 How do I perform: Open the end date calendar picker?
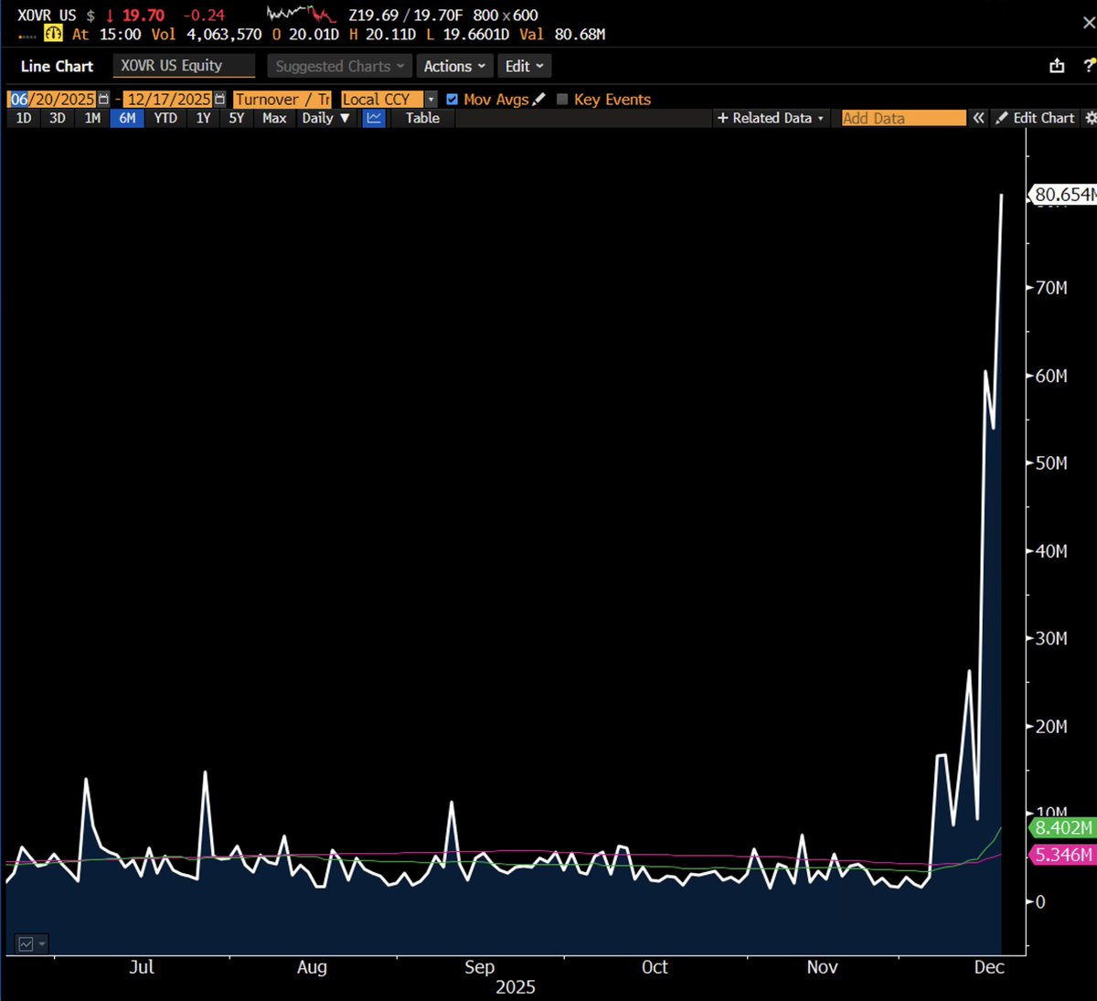219,100
